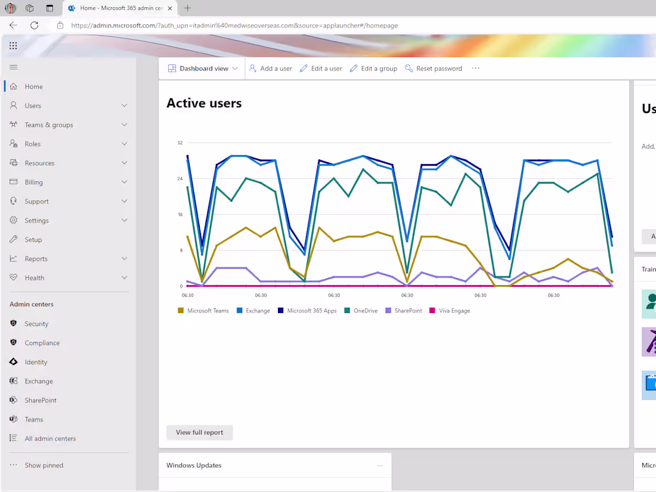Toggle Microsoft 365 Apps legend swatch
The height and width of the screenshot is (492, 656).
point(281,311)
